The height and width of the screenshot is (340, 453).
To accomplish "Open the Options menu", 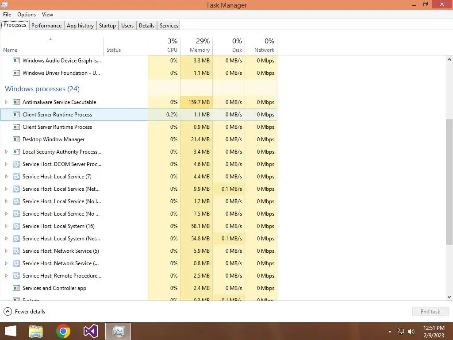I will coord(27,15).
